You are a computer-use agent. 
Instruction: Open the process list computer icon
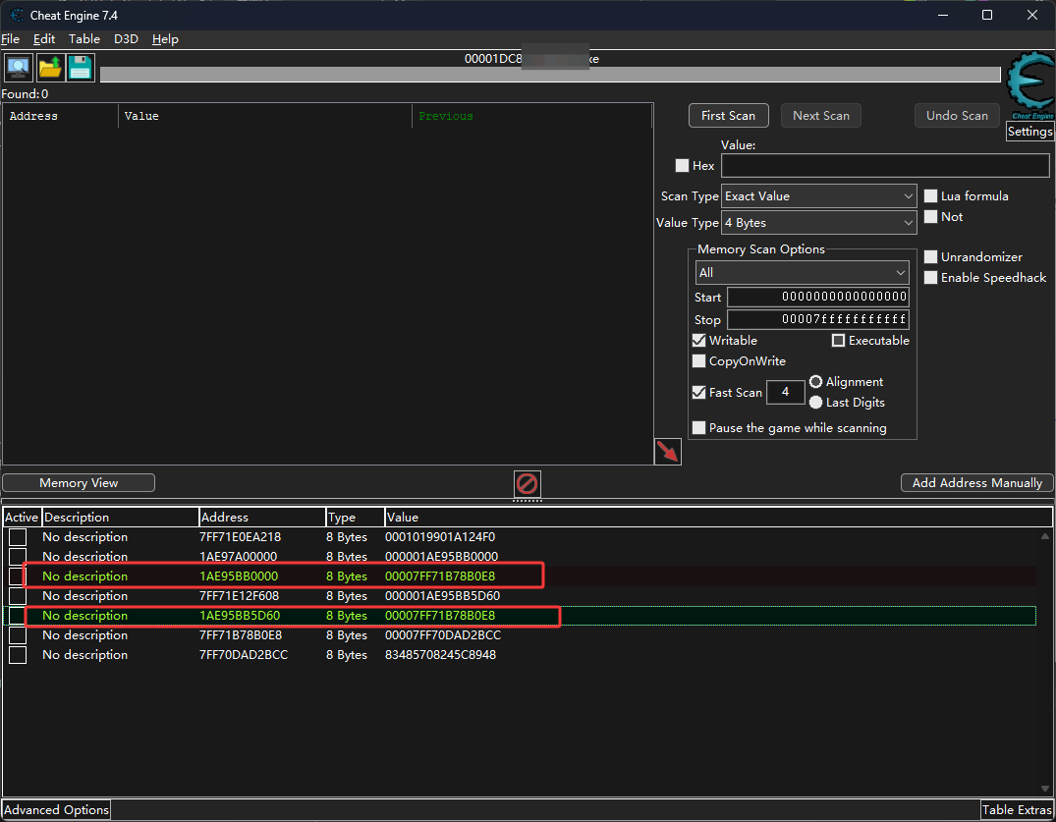19,68
